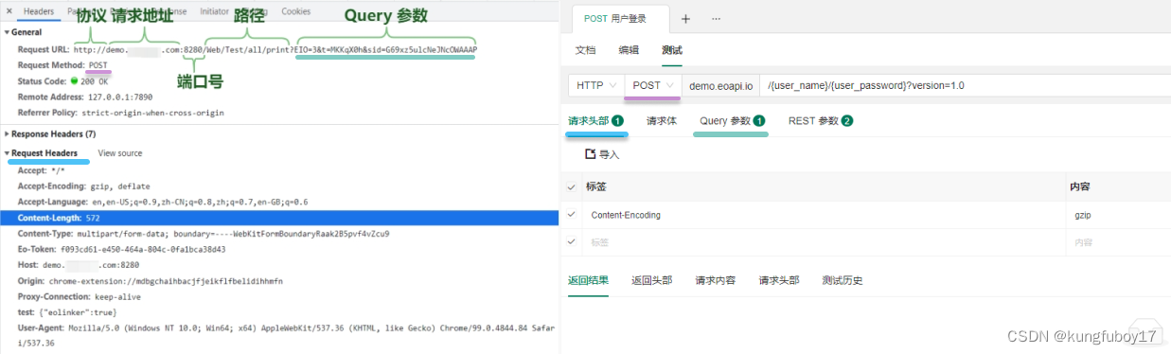Add a new tab with the plus icon
The width and height of the screenshot is (1171, 354).
[x=685, y=19]
